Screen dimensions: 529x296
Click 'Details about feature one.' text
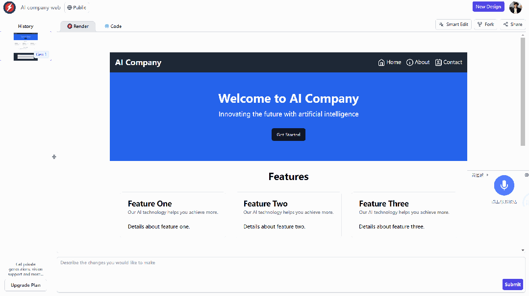159,227
